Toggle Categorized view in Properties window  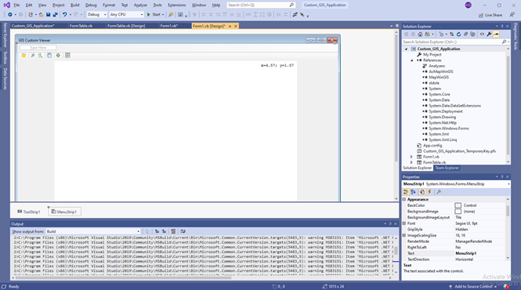406,192
